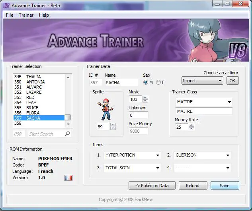This screenshot has height=211, width=252.
Task: Click the trainer ID search box showing 000
Action: [19, 134]
